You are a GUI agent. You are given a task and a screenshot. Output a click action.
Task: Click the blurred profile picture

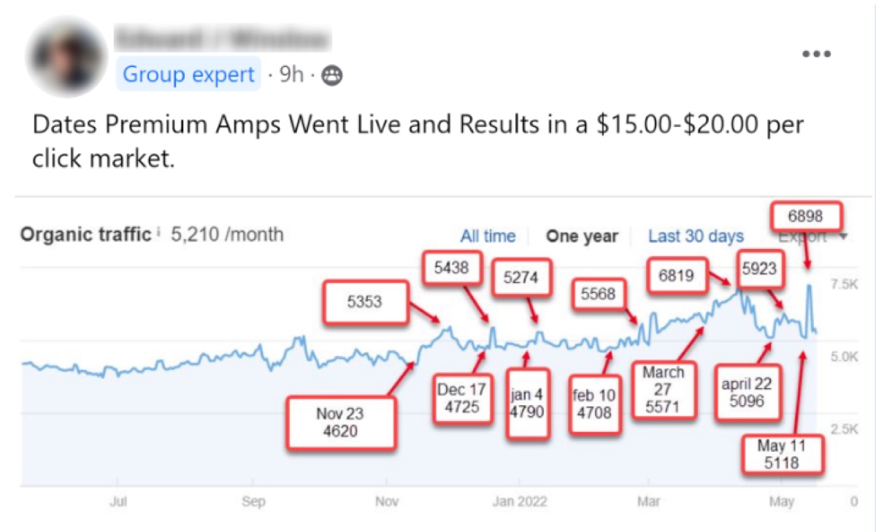pos(66,57)
